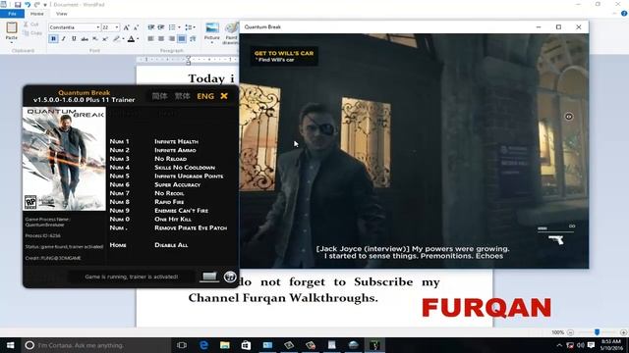The width and height of the screenshot is (629, 353).
Task: Cut the selected text
Action: [x=30, y=25]
